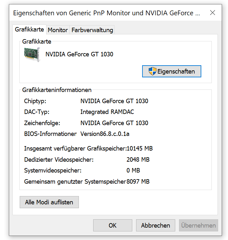Click the Integrated RAMDAC value
228x240 pixels.
pyautogui.click(x=107, y=112)
